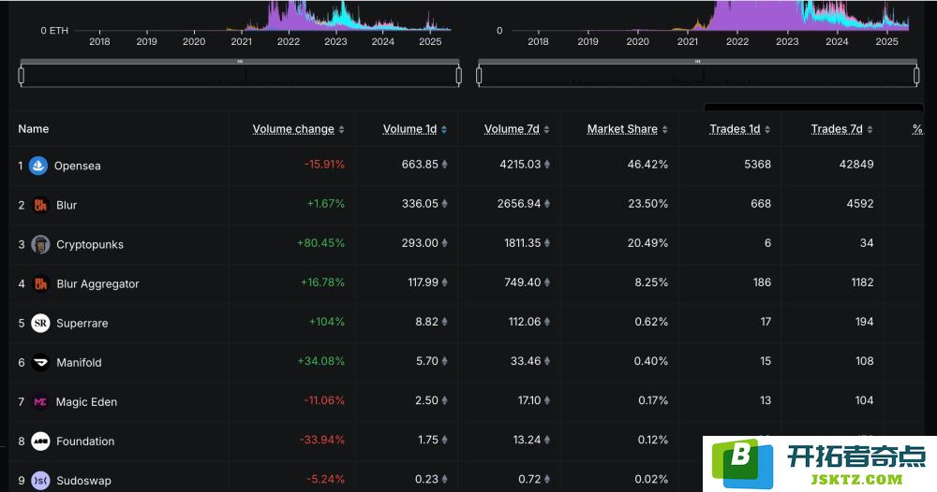Click the top grip of left chart range bar
The height and width of the screenshot is (492, 937).
coord(240,62)
